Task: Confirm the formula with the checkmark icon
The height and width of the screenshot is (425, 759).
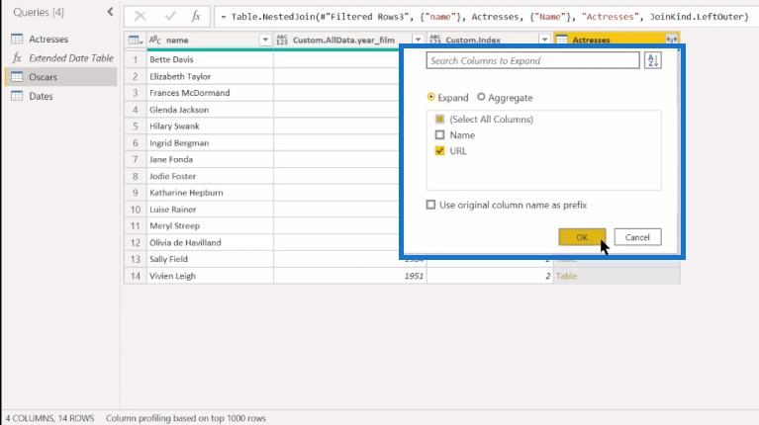Action: [170, 17]
